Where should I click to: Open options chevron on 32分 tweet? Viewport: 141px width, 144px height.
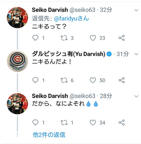click(136, 10)
